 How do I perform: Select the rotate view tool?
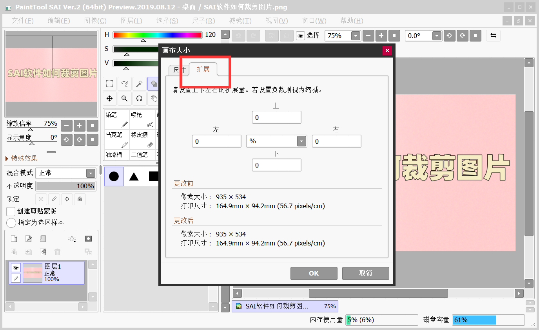[139, 98]
